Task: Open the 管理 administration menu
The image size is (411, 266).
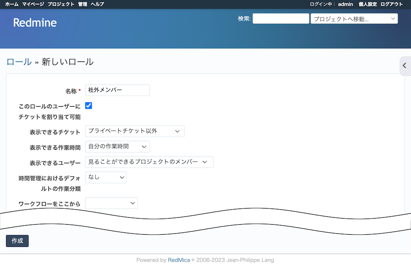Action: tap(82, 4)
